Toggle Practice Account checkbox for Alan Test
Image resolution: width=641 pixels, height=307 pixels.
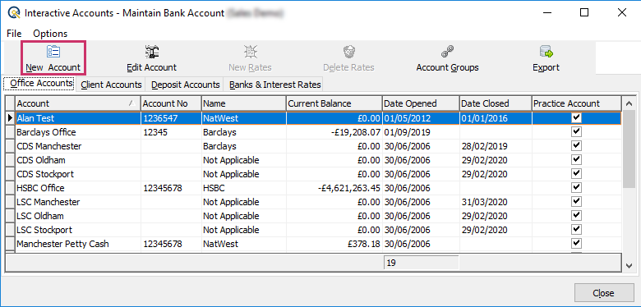click(x=576, y=118)
